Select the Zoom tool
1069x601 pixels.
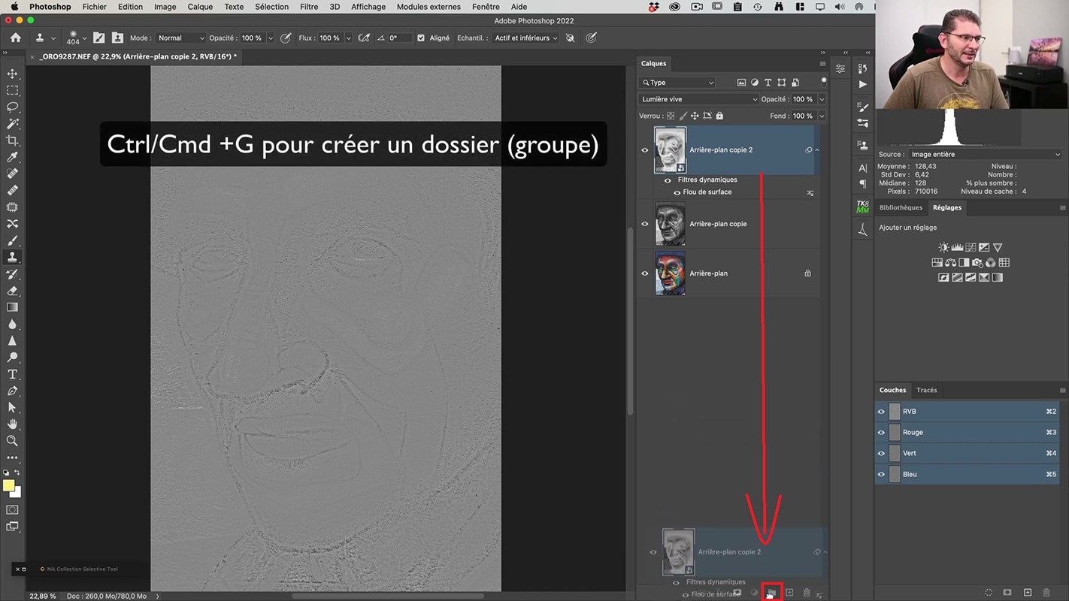click(x=12, y=441)
